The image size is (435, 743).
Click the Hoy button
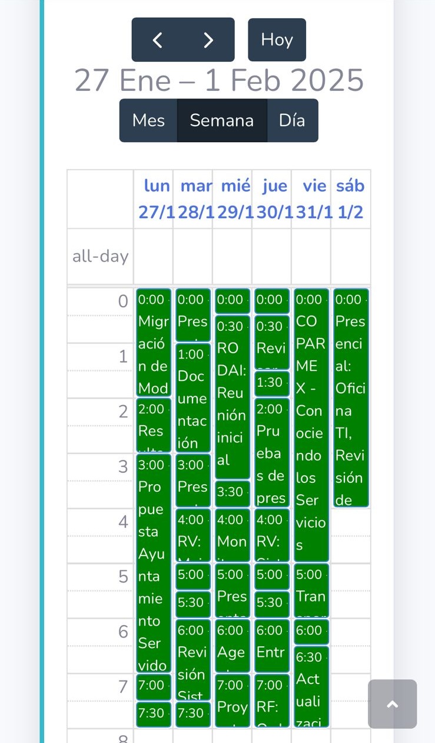pyautogui.click(x=277, y=40)
